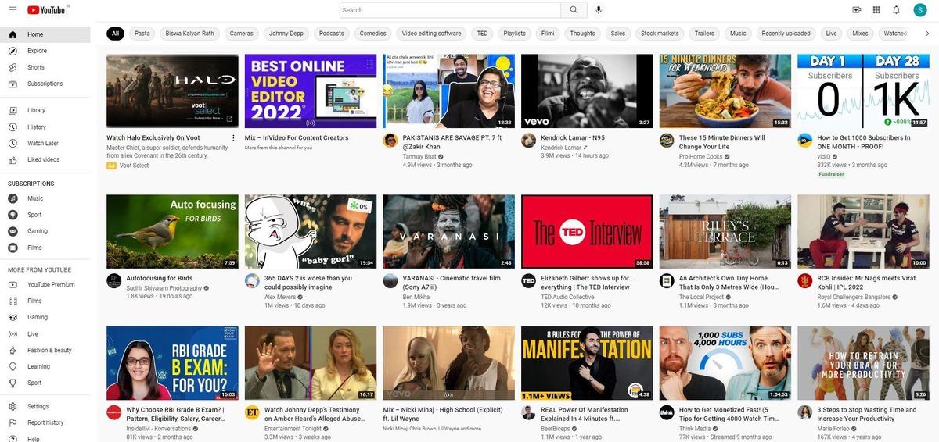Open Music subscription channel
The height and width of the screenshot is (442, 939).
pyautogui.click(x=45, y=198)
